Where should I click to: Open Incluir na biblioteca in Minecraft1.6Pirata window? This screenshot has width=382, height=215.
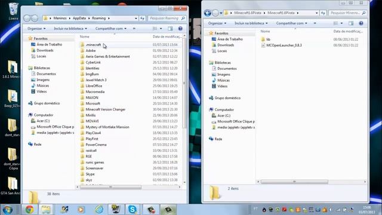[x=251, y=23]
